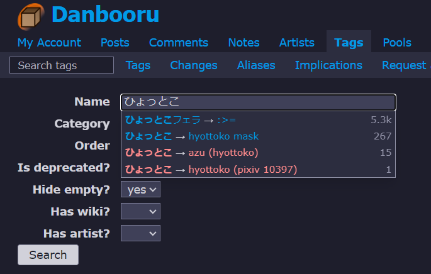
Task: Open the Comments page
Action: click(179, 43)
